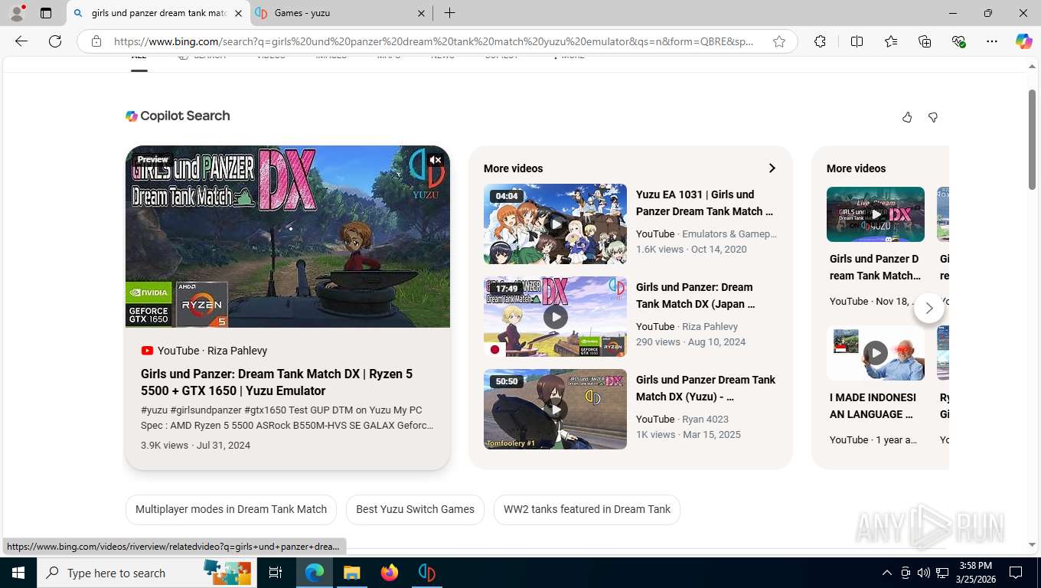Open the Collections icon
Image resolution: width=1041 pixels, height=588 pixels.
pyautogui.click(x=925, y=41)
